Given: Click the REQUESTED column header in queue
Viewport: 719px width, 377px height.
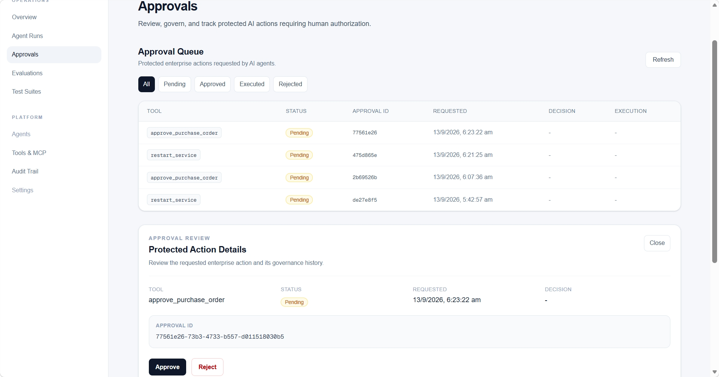Looking at the screenshot, I should [x=450, y=111].
